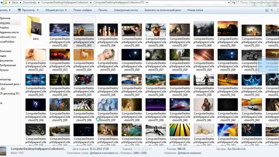The height and width of the screenshot is (157, 279).
Task: Click author Ilya Davidovich in details pane
Action: coord(236,149)
